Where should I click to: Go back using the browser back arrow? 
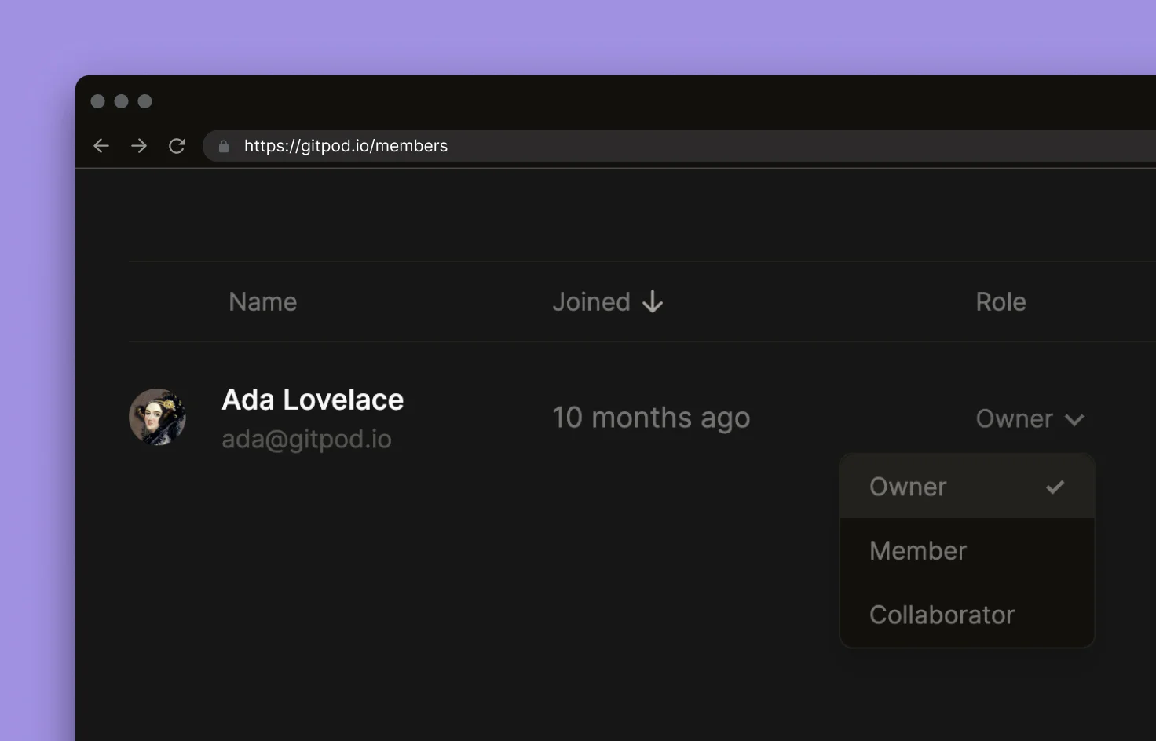(101, 146)
